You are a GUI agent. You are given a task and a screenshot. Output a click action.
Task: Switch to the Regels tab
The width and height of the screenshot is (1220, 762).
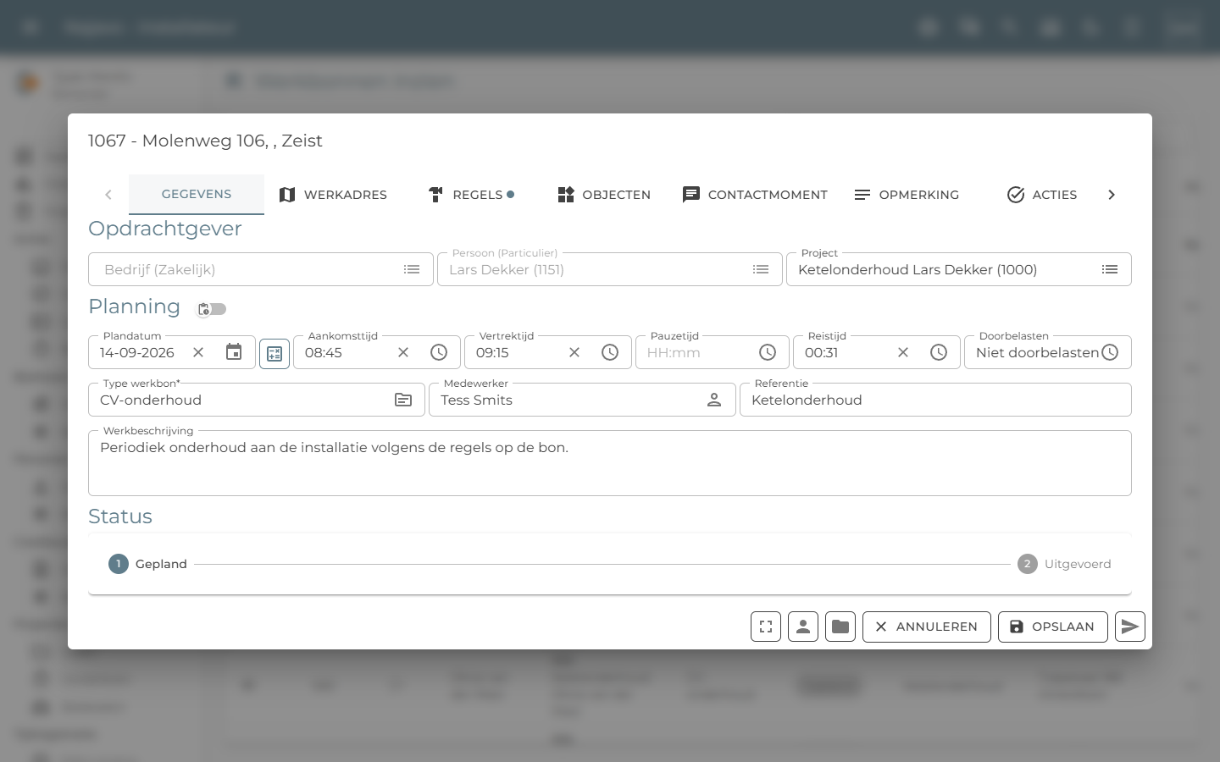point(471,195)
